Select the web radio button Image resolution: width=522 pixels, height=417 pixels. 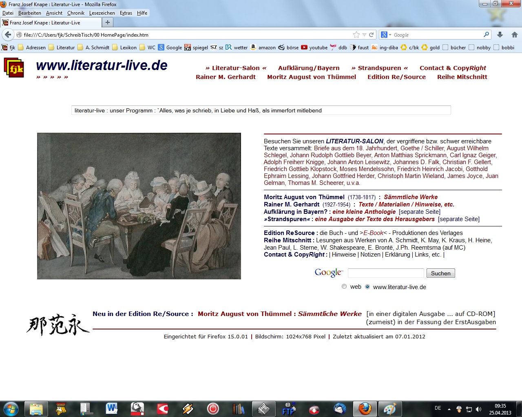click(x=344, y=287)
